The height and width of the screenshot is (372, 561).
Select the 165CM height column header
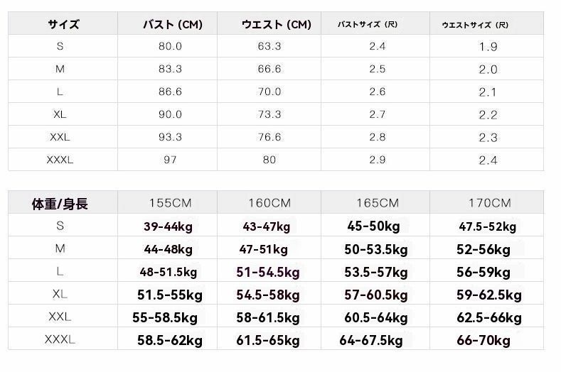pyautogui.click(x=378, y=203)
